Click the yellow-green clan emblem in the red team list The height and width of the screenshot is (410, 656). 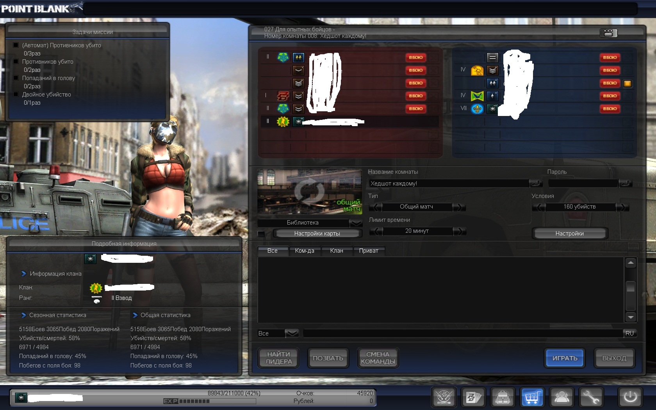(283, 121)
